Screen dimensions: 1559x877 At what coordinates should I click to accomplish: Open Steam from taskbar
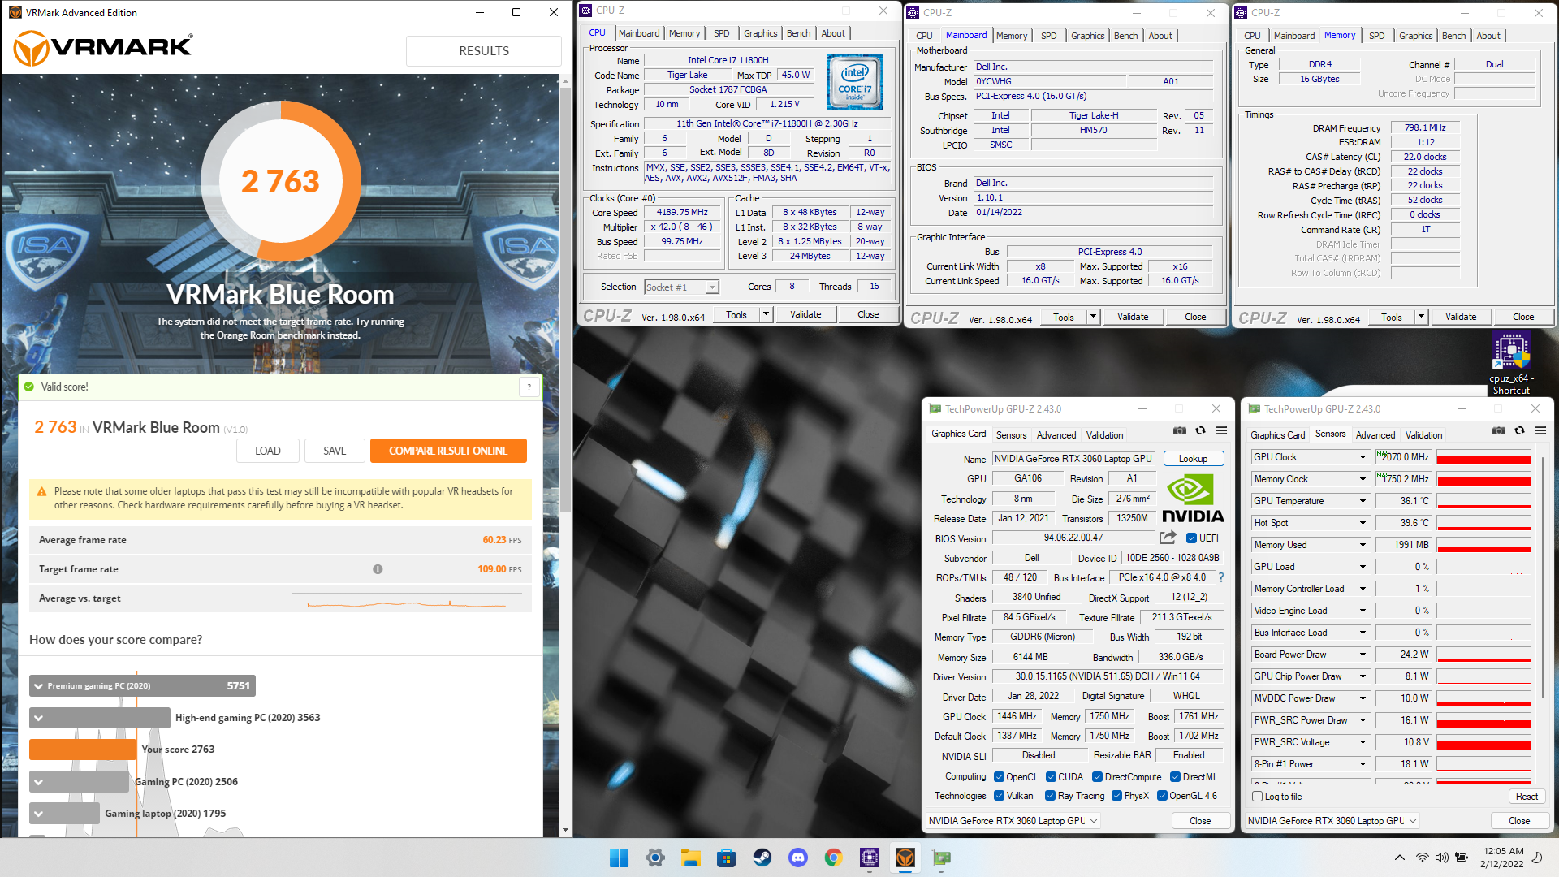coord(762,858)
